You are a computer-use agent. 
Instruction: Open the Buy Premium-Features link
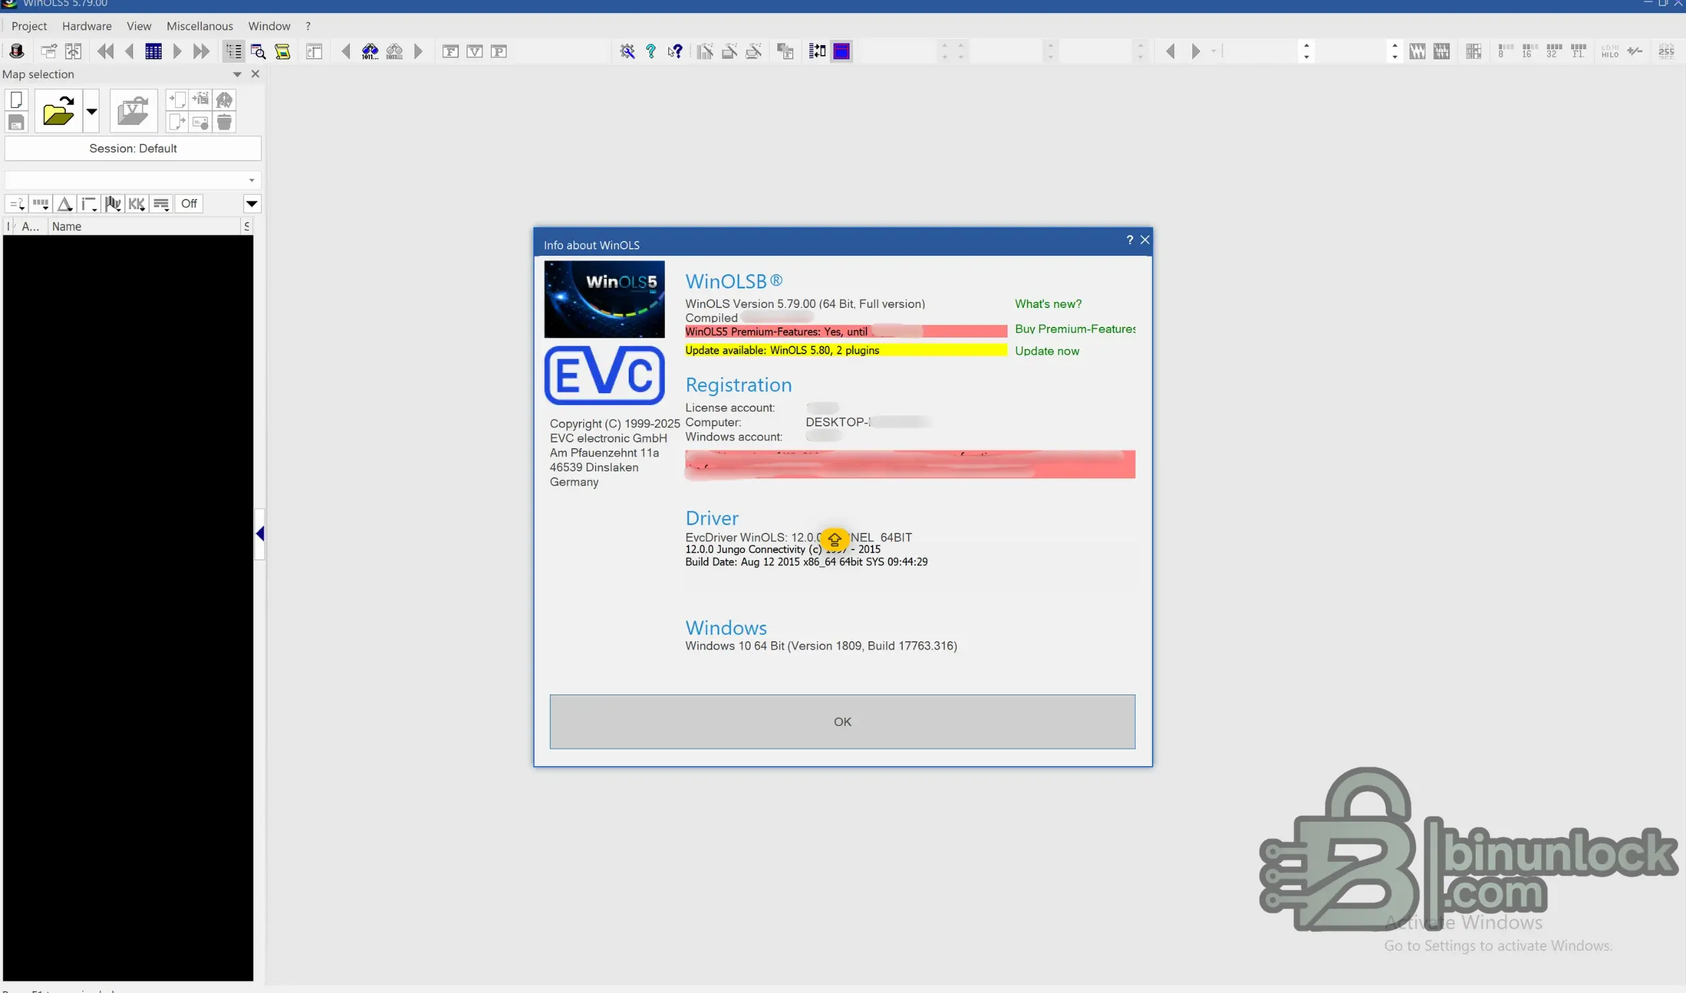coord(1075,329)
